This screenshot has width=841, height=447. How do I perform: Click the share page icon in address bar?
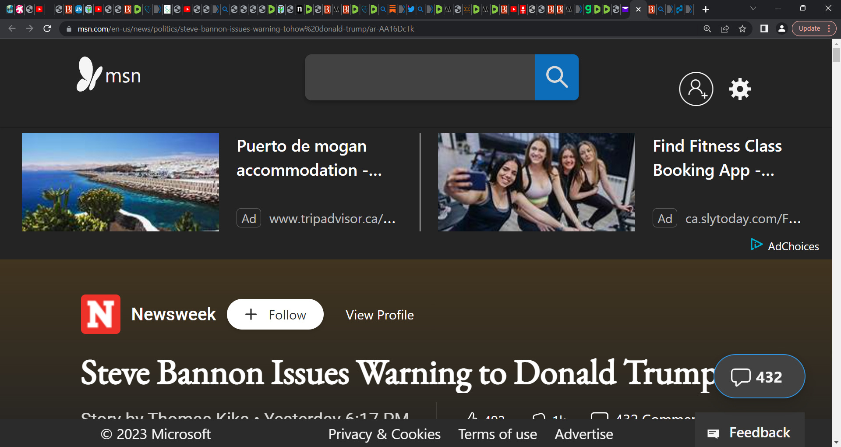point(725,28)
